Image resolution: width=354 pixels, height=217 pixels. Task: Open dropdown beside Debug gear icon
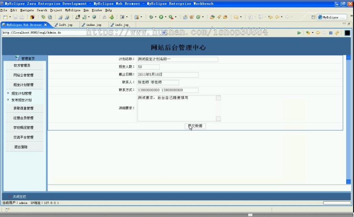tap(155, 17)
